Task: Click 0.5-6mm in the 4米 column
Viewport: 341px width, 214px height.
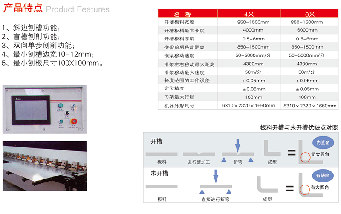Action: click(253, 39)
